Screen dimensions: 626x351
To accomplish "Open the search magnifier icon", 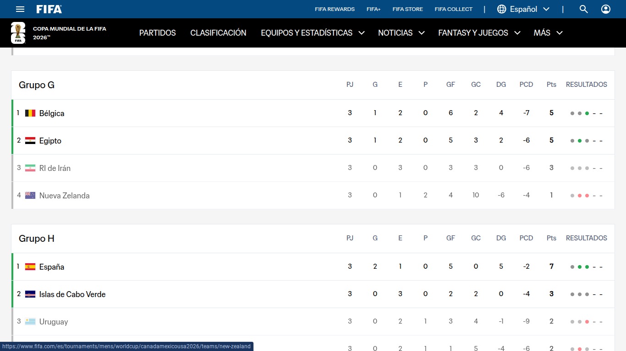I will point(583,9).
